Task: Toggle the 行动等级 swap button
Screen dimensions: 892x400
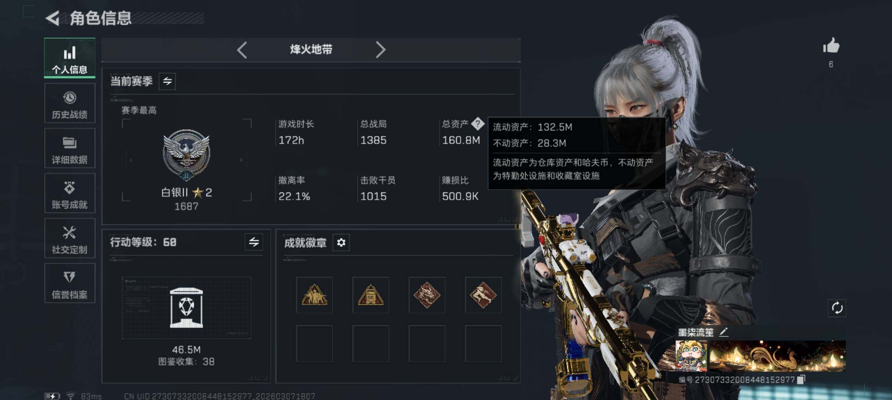Action: pos(254,242)
